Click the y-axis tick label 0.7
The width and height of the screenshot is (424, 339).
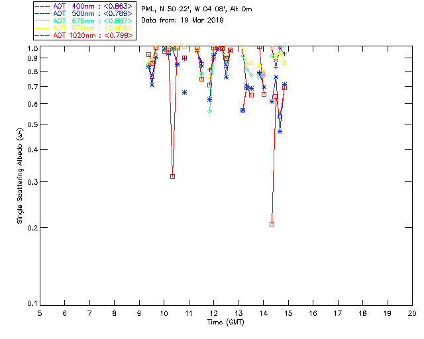32,87
